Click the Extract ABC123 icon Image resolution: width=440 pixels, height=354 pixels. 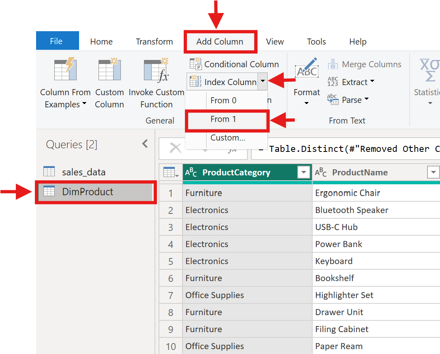pyautogui.click(x=333, y=82)
